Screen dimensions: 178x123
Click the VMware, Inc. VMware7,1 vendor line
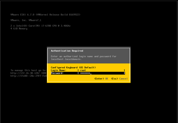point(26,20)
